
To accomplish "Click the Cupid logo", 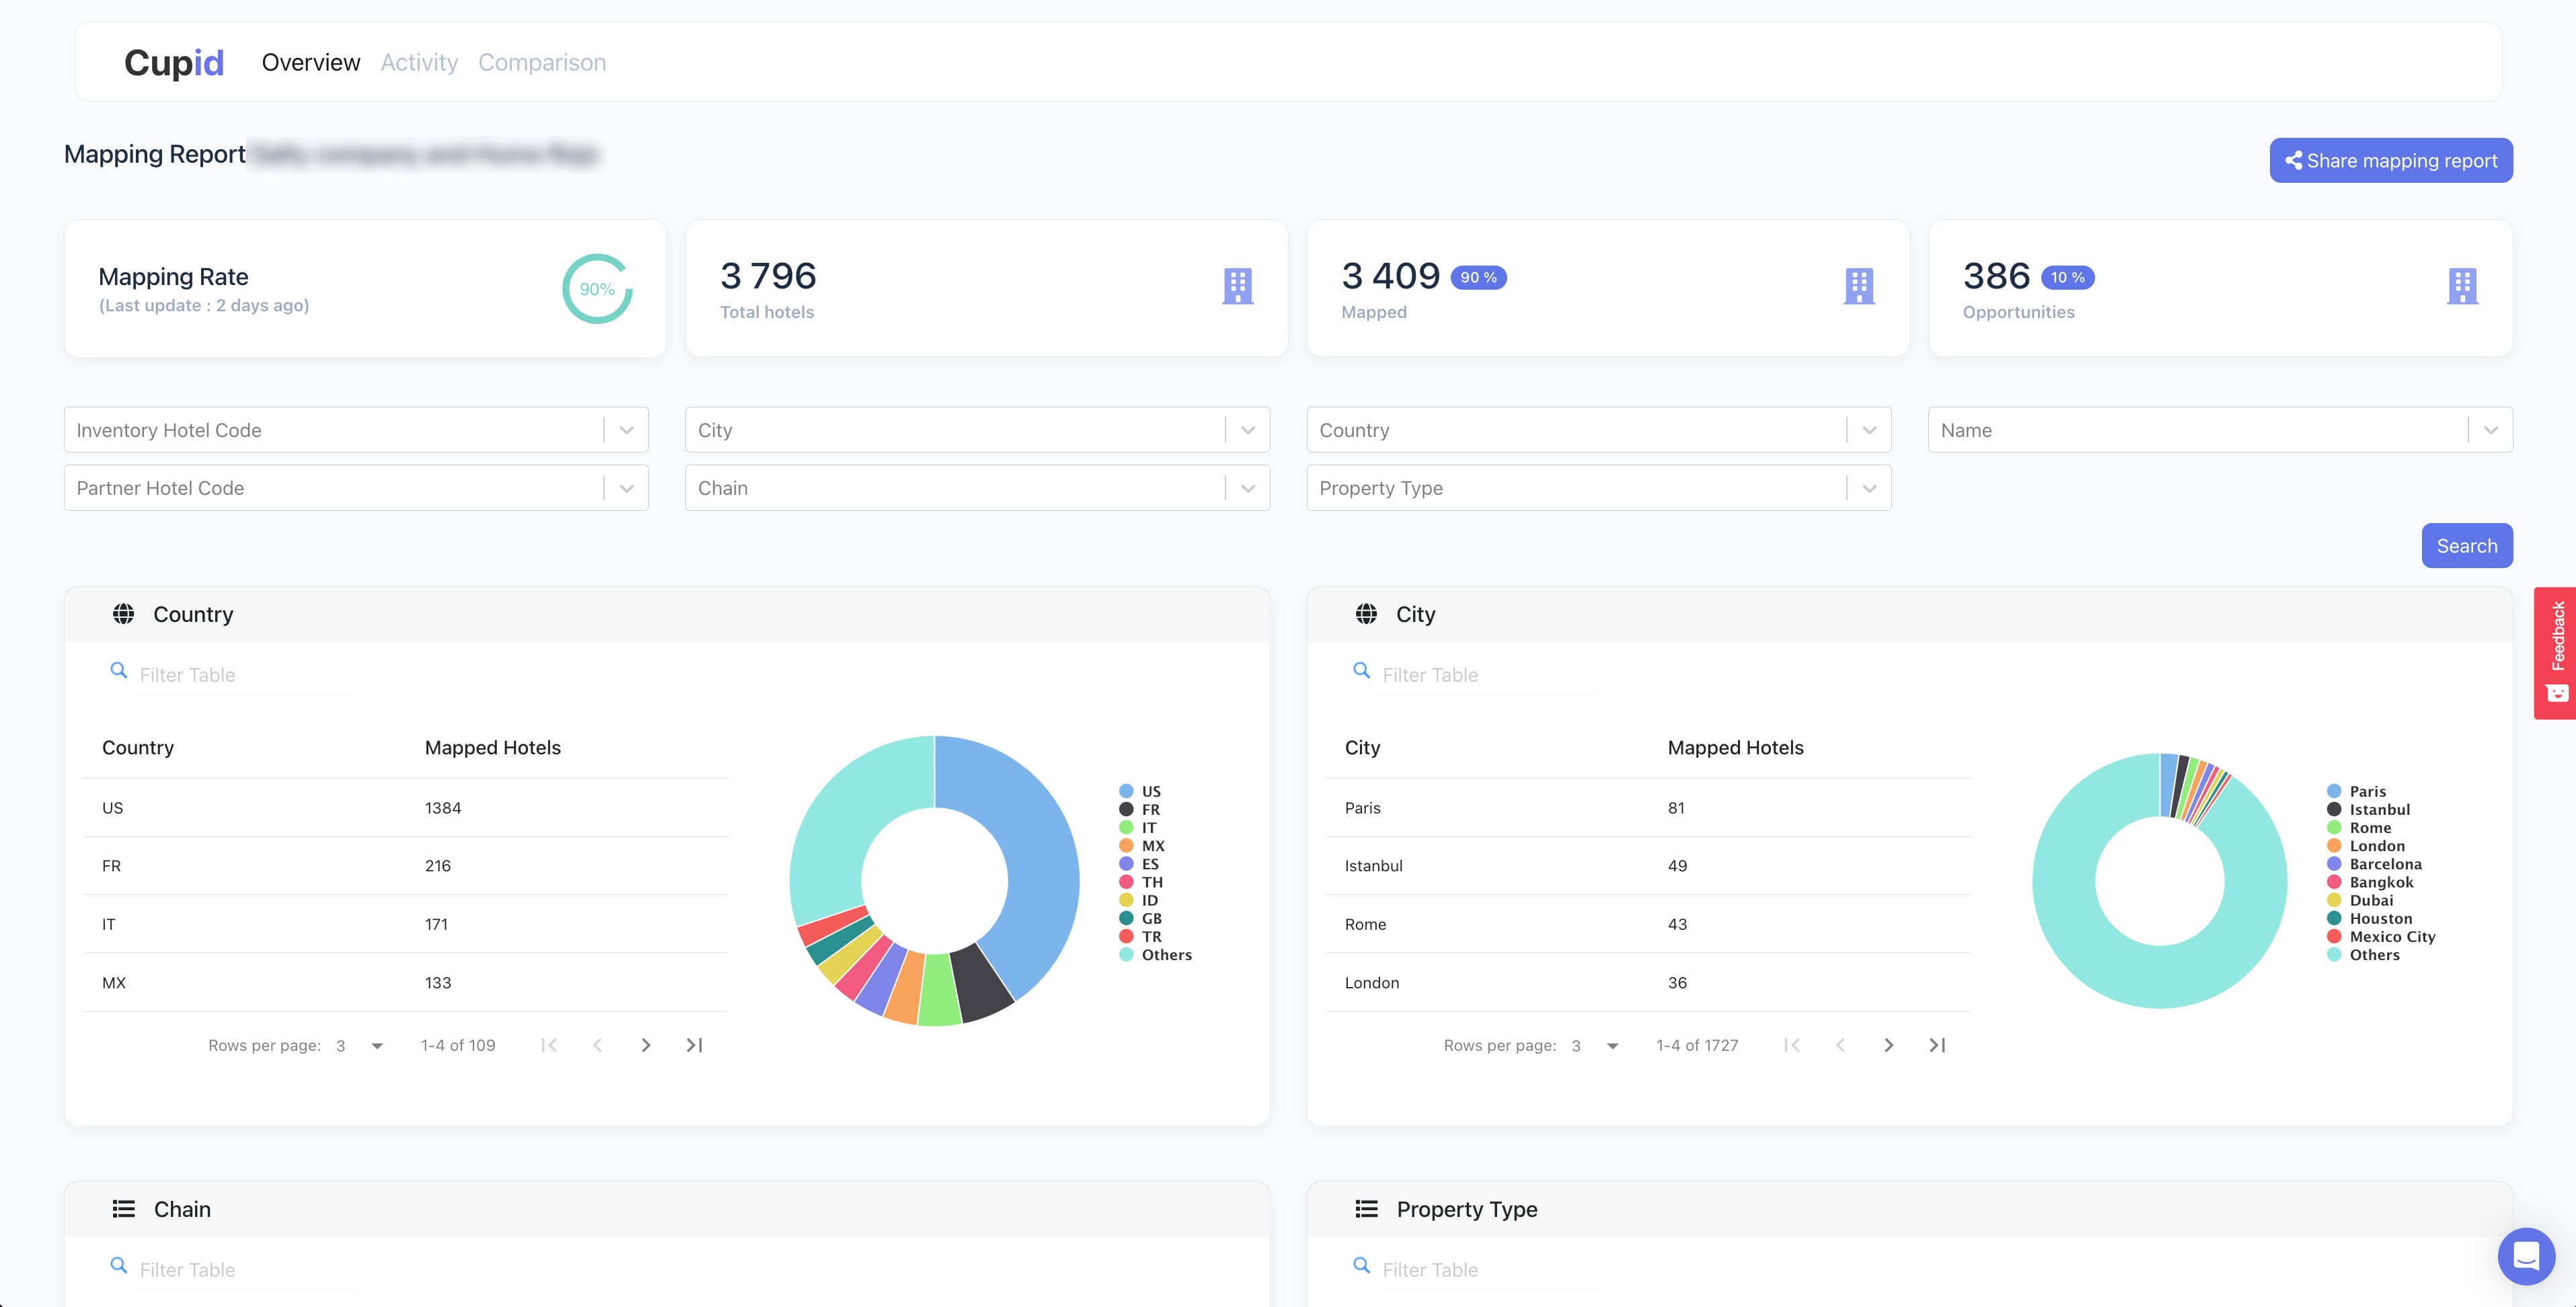I will point(174,62).
